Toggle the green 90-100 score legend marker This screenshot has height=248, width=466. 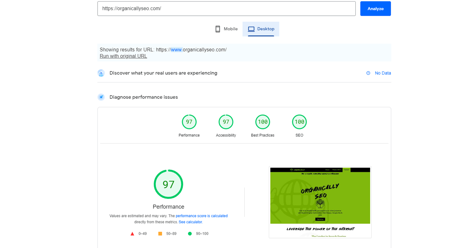[x=190, y=233]
